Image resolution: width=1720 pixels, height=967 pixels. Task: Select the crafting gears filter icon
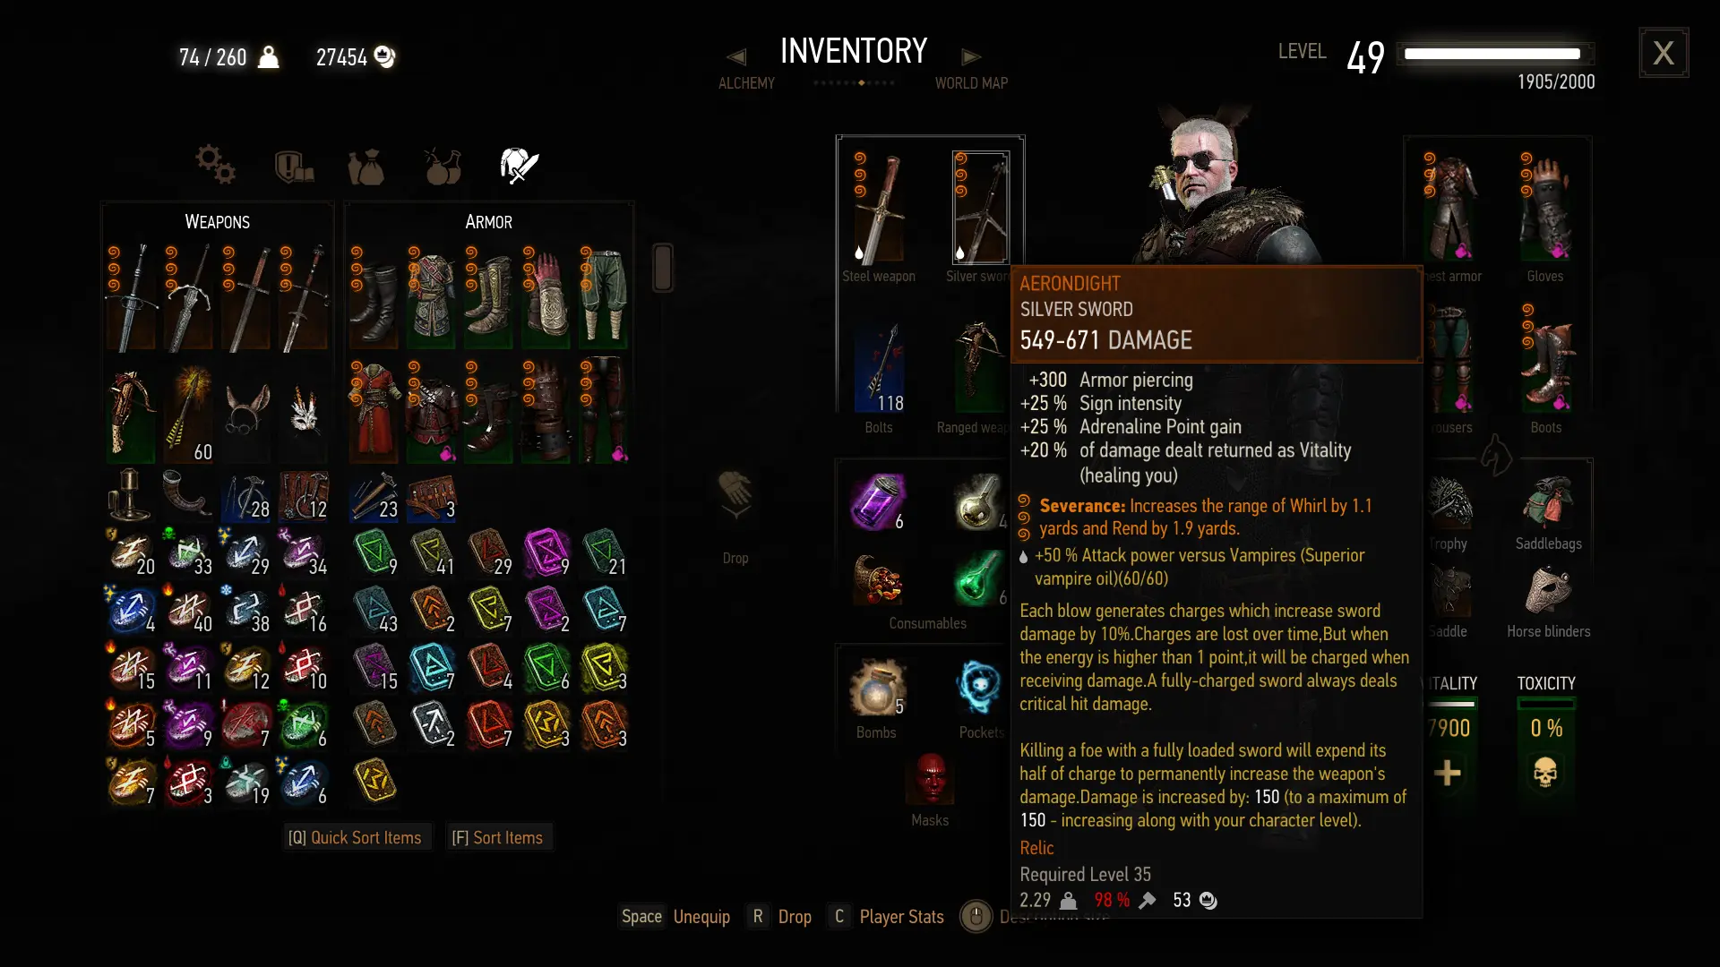click(215, 165)
